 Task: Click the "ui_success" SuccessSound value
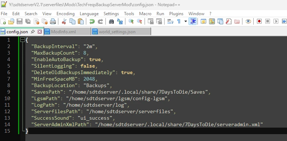(95, 118)
